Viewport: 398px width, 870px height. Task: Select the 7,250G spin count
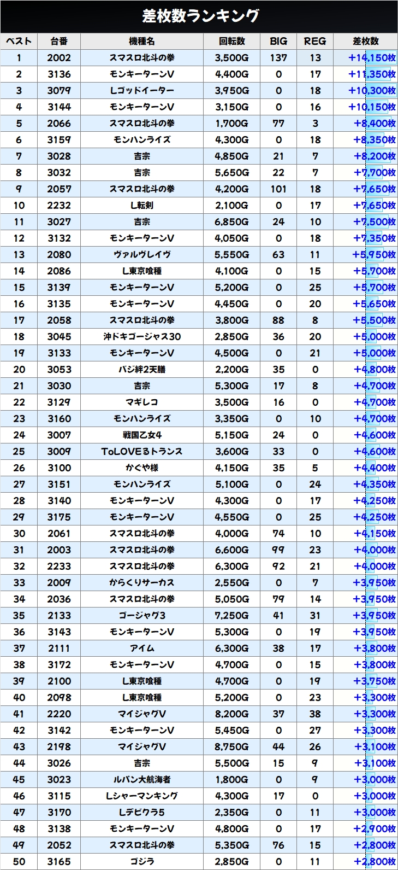(232, 616)
